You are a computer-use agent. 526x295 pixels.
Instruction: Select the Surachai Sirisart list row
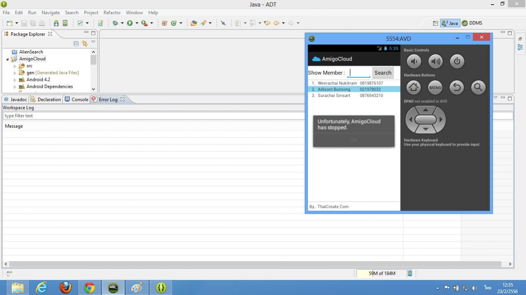click(354, 95)
